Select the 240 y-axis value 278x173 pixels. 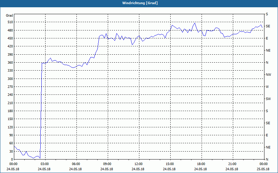tap(10, 95)
